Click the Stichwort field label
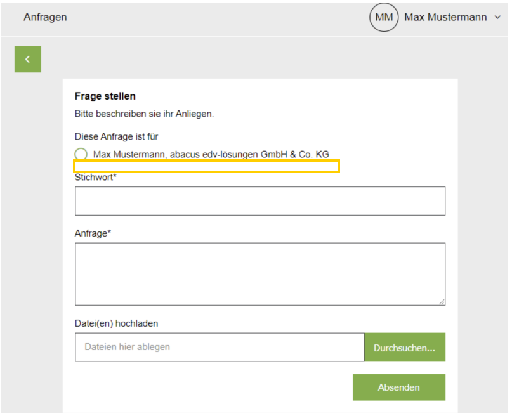512x416 pixels. click(95, 178)
